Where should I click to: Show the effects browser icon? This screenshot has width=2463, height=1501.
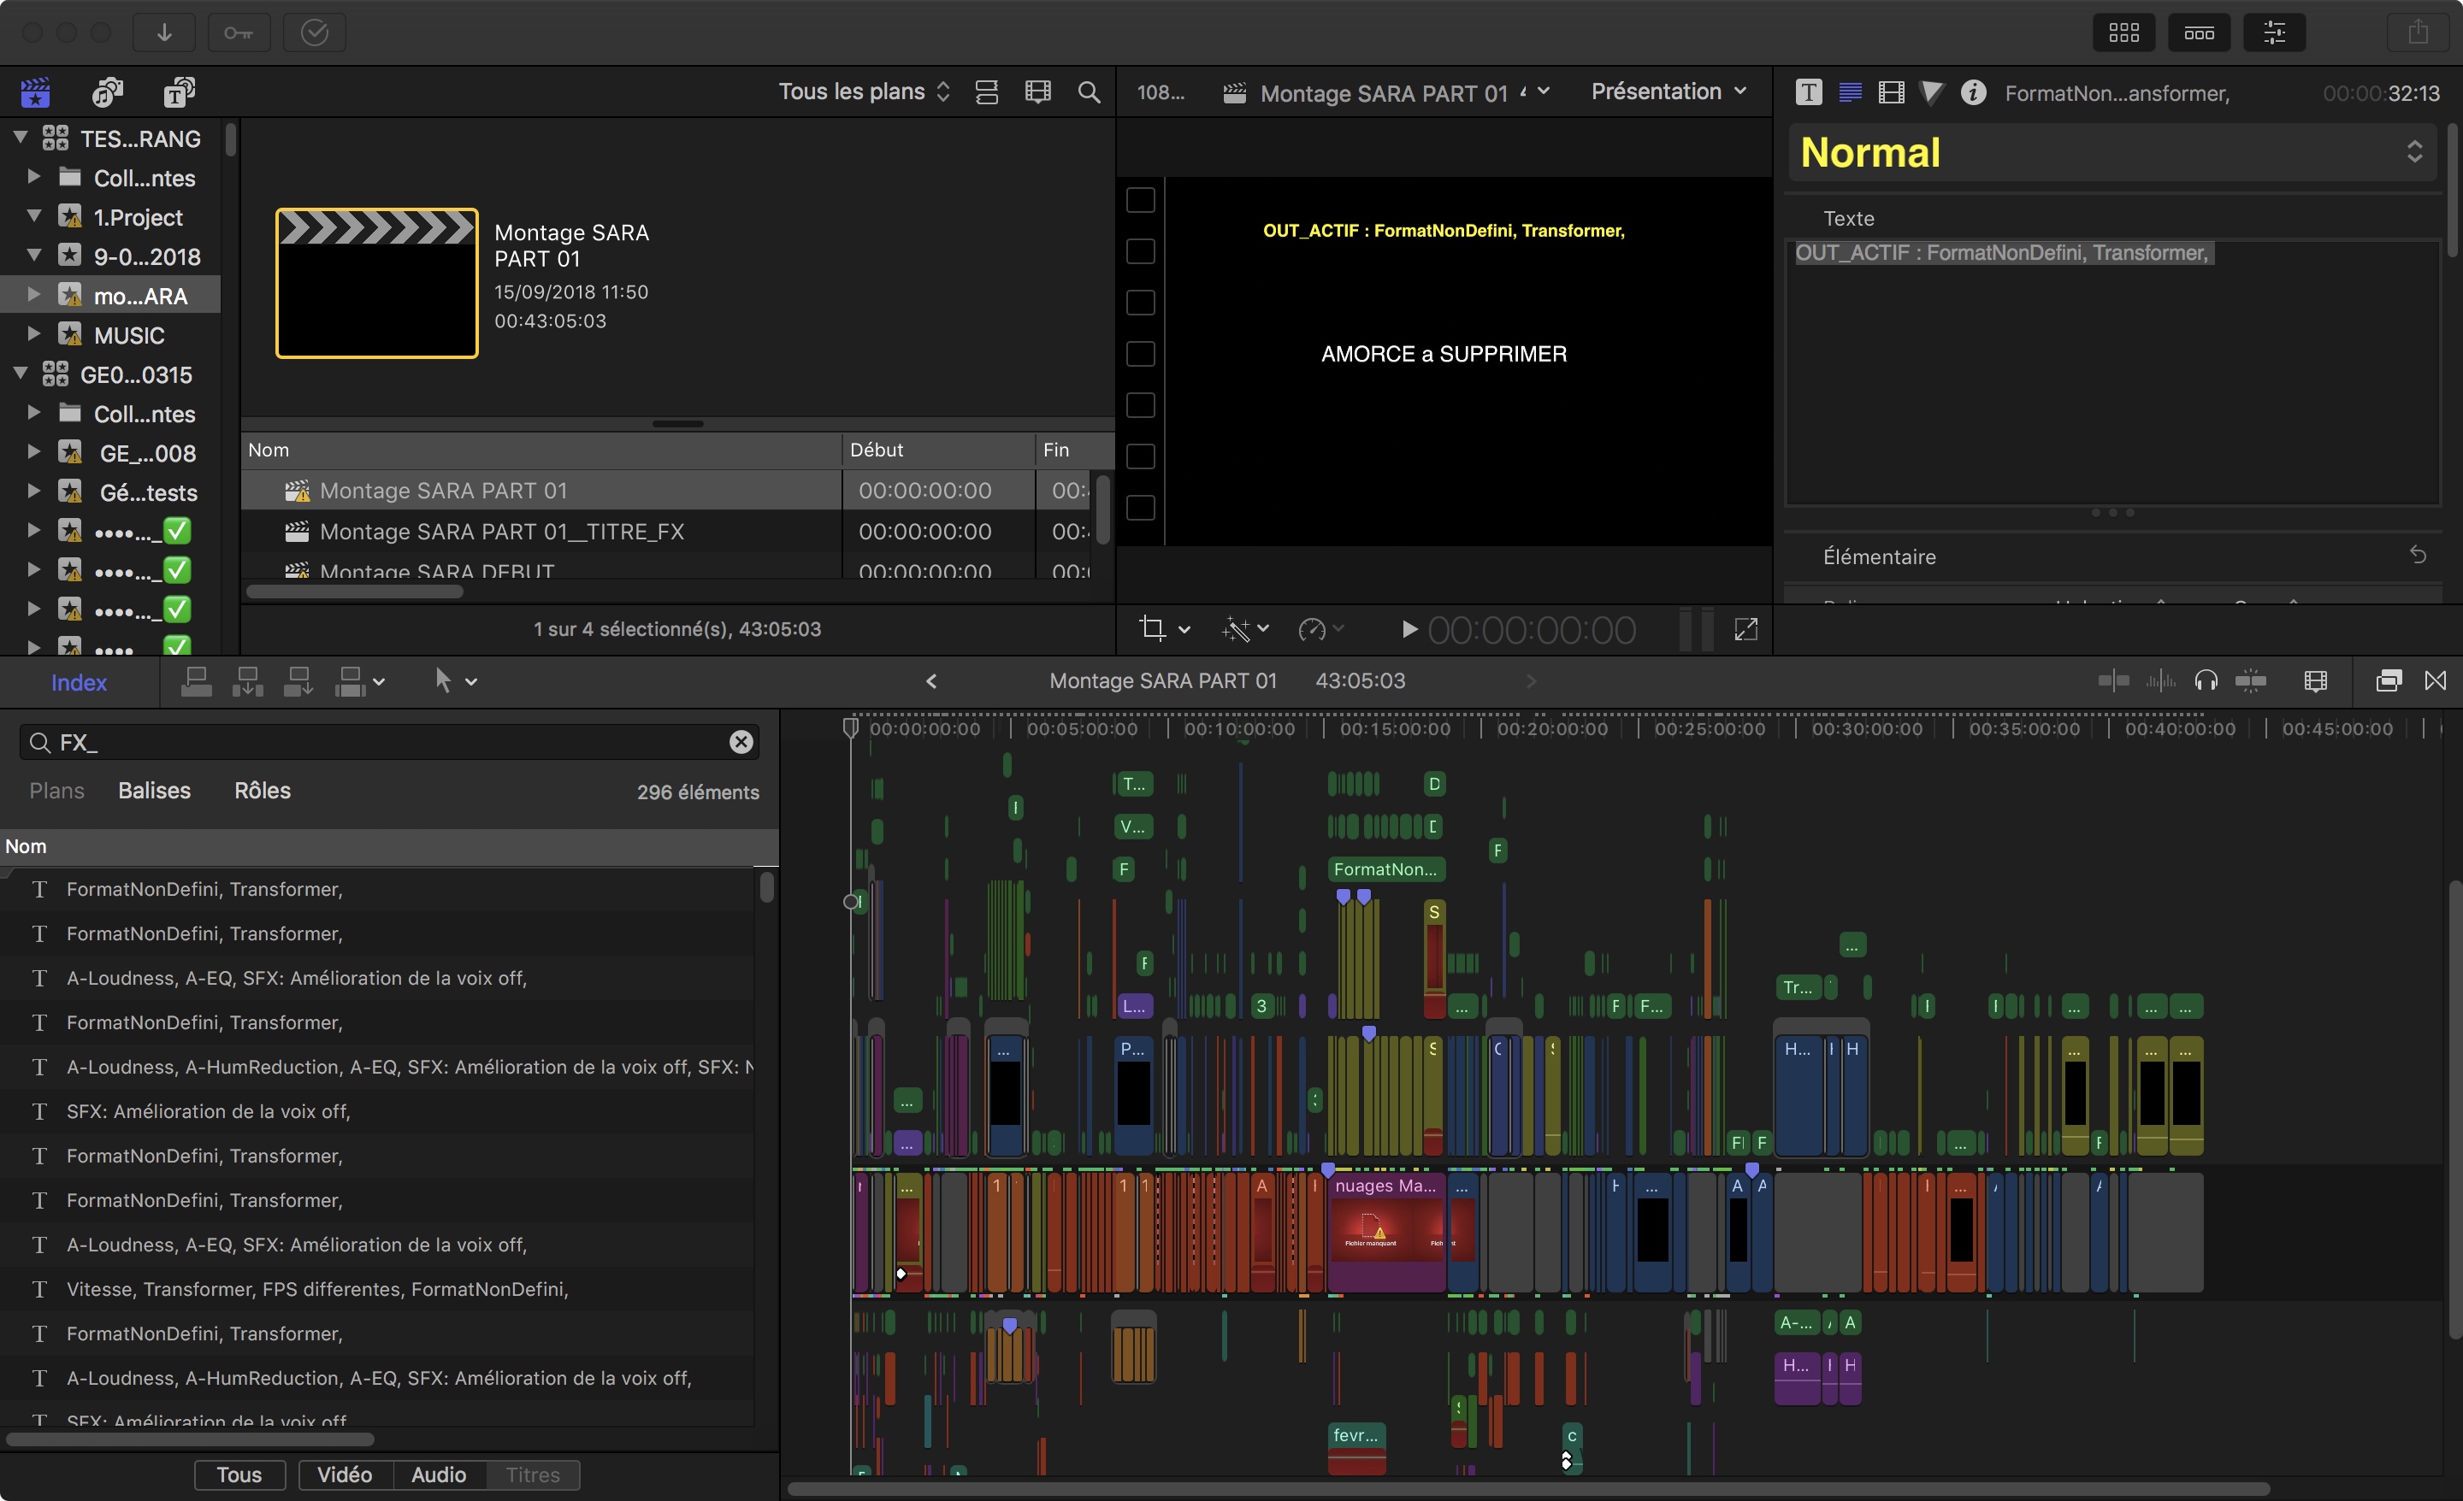tap(2388, 681)
